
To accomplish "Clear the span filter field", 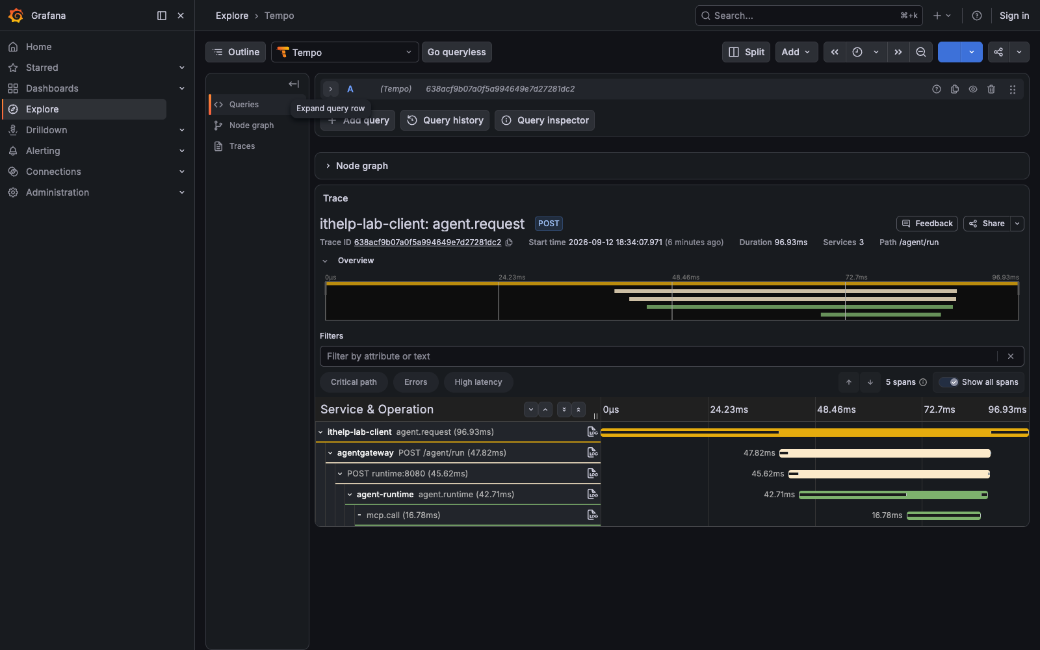I will click(x=1011, y=356).
